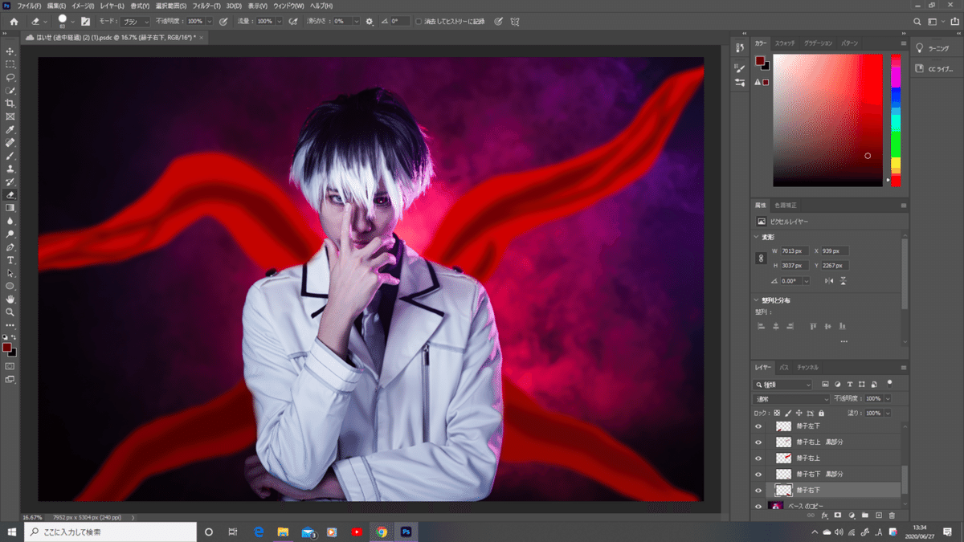964x542 pixels.
Task: Select the Hand tool
Action: 10,299
